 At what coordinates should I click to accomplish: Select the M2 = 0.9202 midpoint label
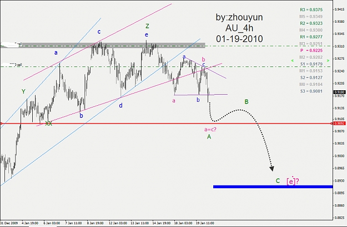311,58
